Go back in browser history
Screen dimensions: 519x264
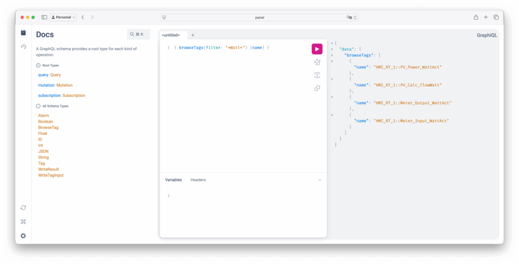tap(83, 17)
